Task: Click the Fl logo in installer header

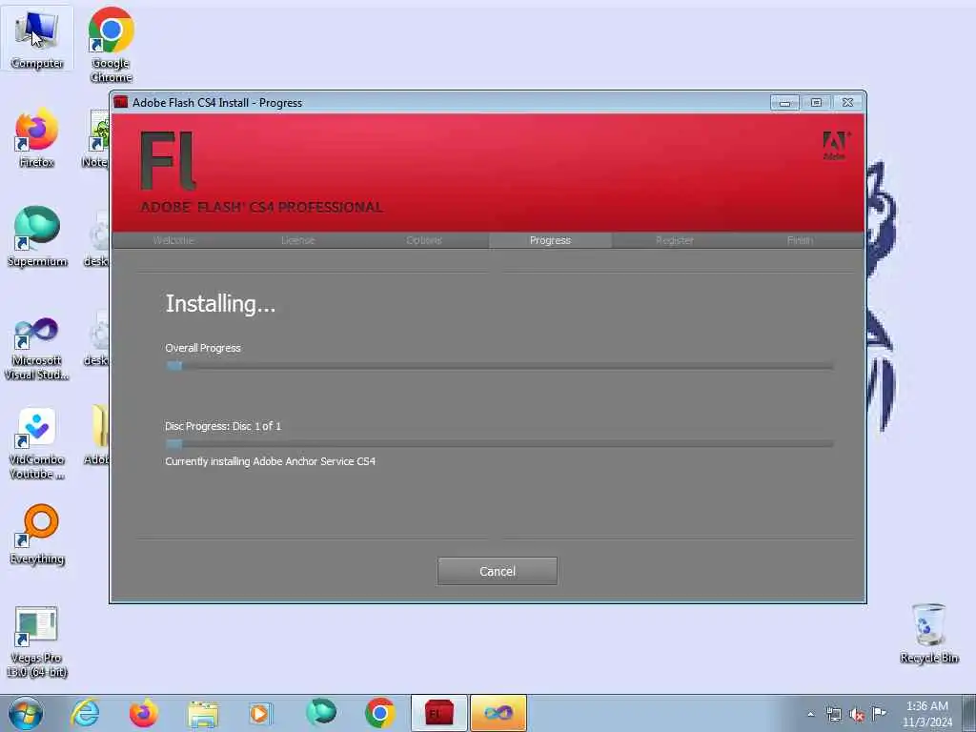Action: [168, 160]
